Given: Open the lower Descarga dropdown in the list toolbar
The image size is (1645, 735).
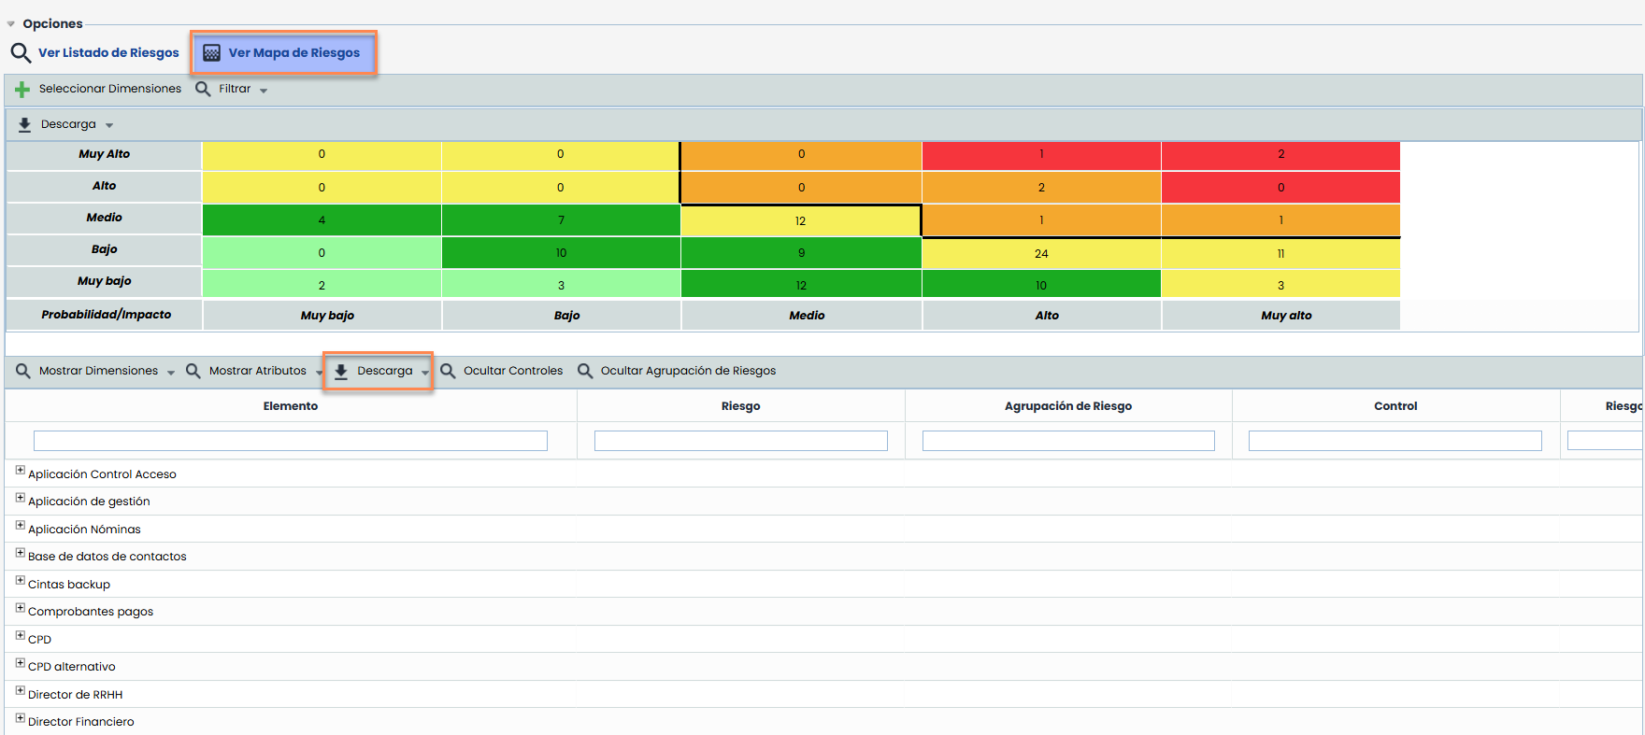Looking at the screenshot, I should tap(425, 372).
